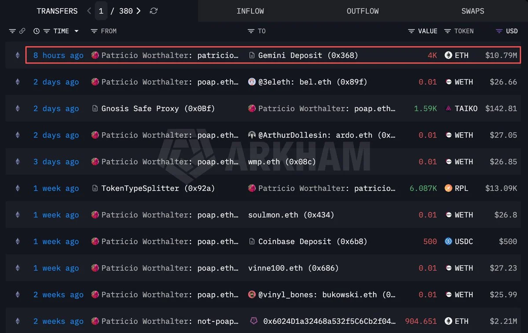
Task: Open Patricio Worthalter sender in Gemini row
Action: (170, 55)
